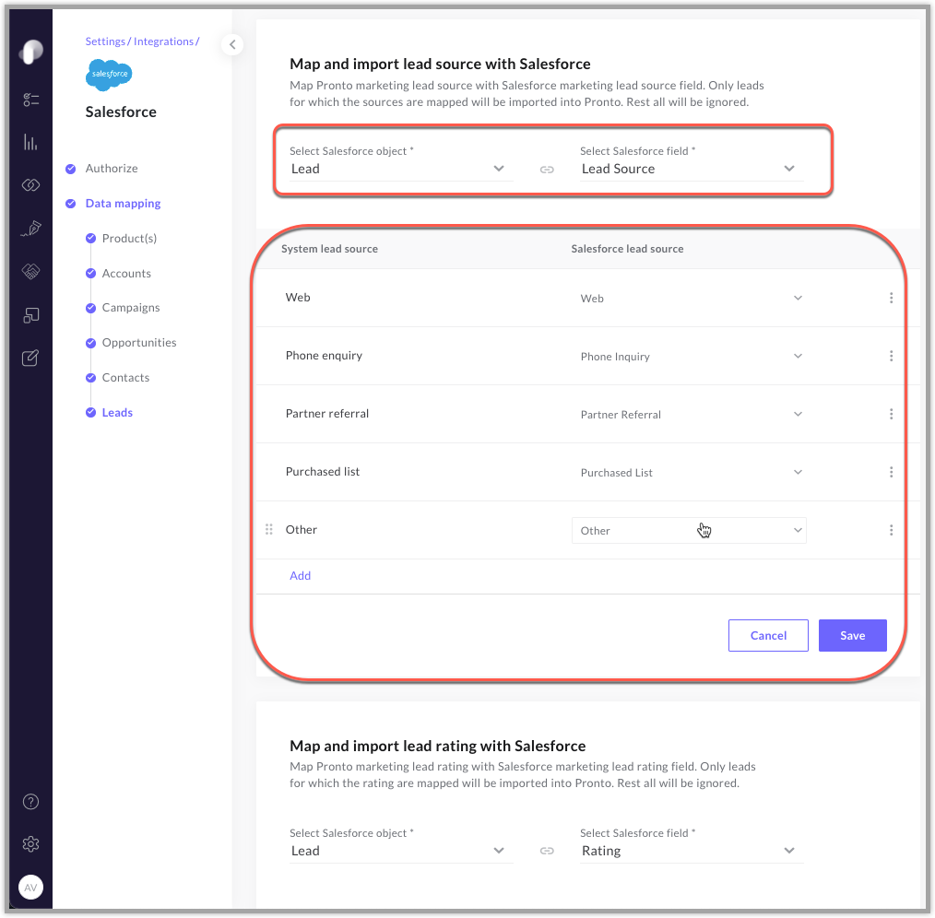Open more options for Other row
Viewport: 935px width, 918px height.
pos(891,530)
